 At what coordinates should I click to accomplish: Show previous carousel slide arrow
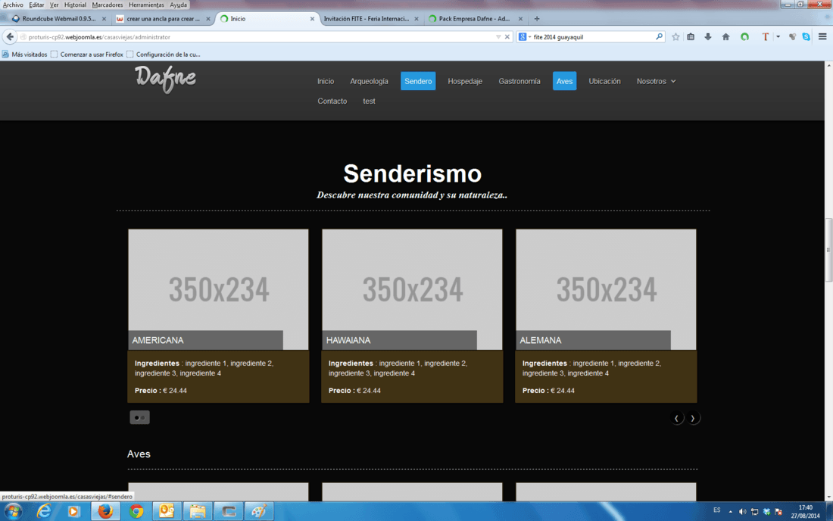click(676, 419)
